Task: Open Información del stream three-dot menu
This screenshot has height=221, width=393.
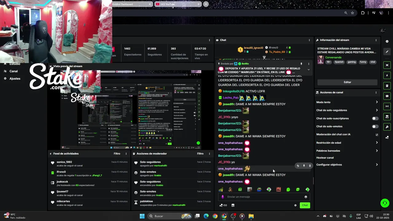Action: [376, 40]
